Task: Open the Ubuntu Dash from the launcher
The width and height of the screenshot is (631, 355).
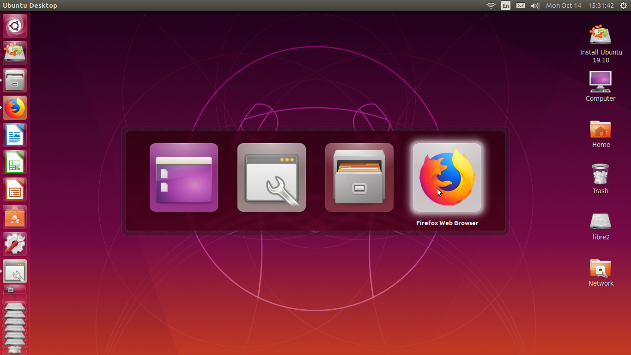Action: pyautogui.click(x=15, y=26)
